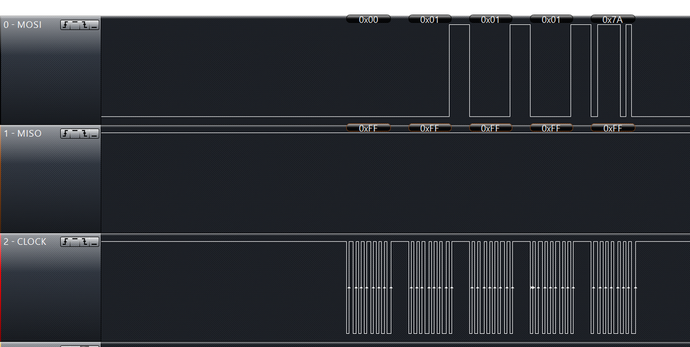The width and height of the screenshot is (690, 347).
Task: Set falling edge trigger on MOSI channel
Action: pyautogui.click(x=85, y=25)
